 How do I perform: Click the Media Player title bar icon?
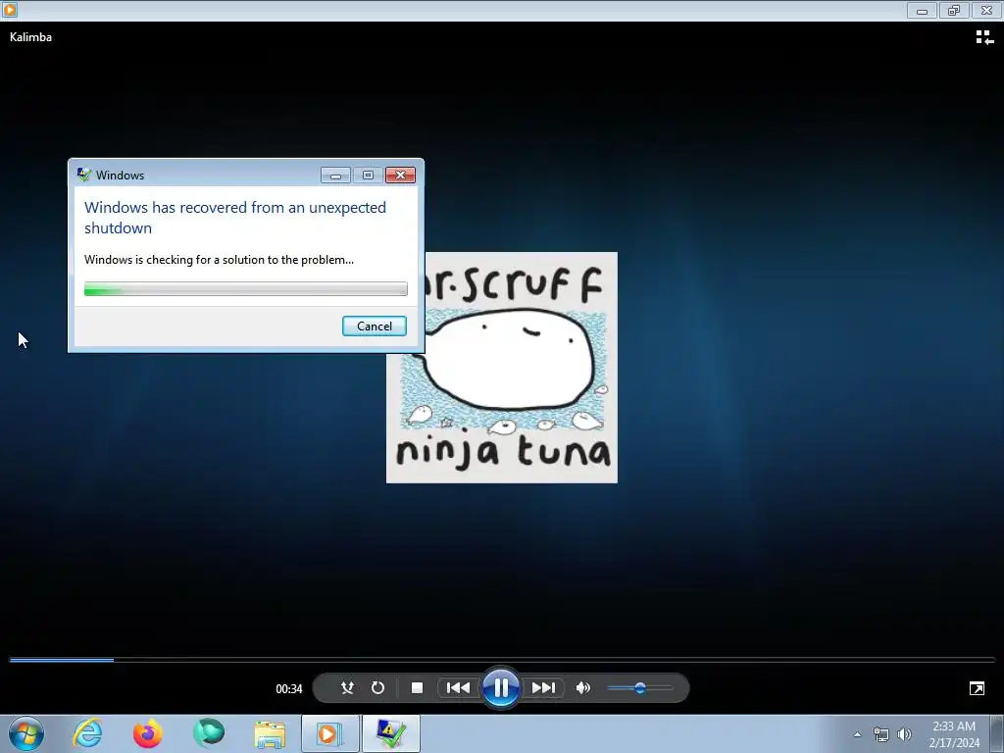tap(10, 10)
